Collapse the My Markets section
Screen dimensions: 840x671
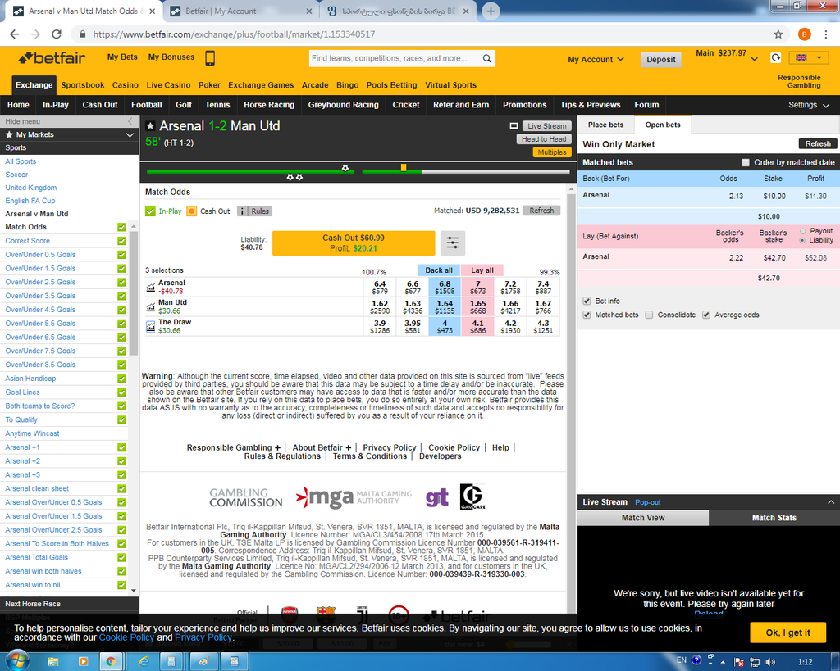(x=130, y=135)
